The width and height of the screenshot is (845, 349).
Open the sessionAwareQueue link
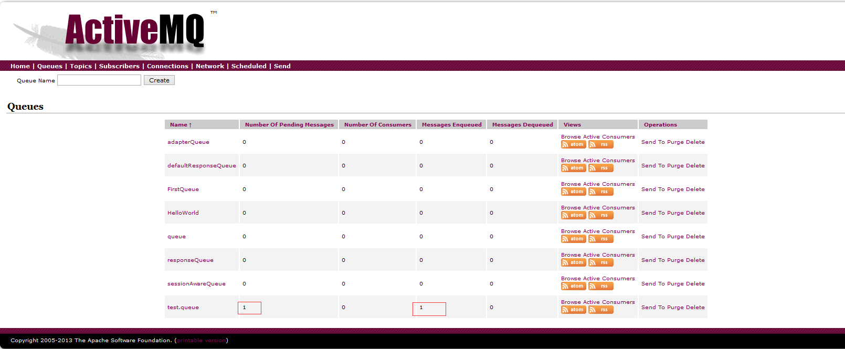tap(196, 284)
